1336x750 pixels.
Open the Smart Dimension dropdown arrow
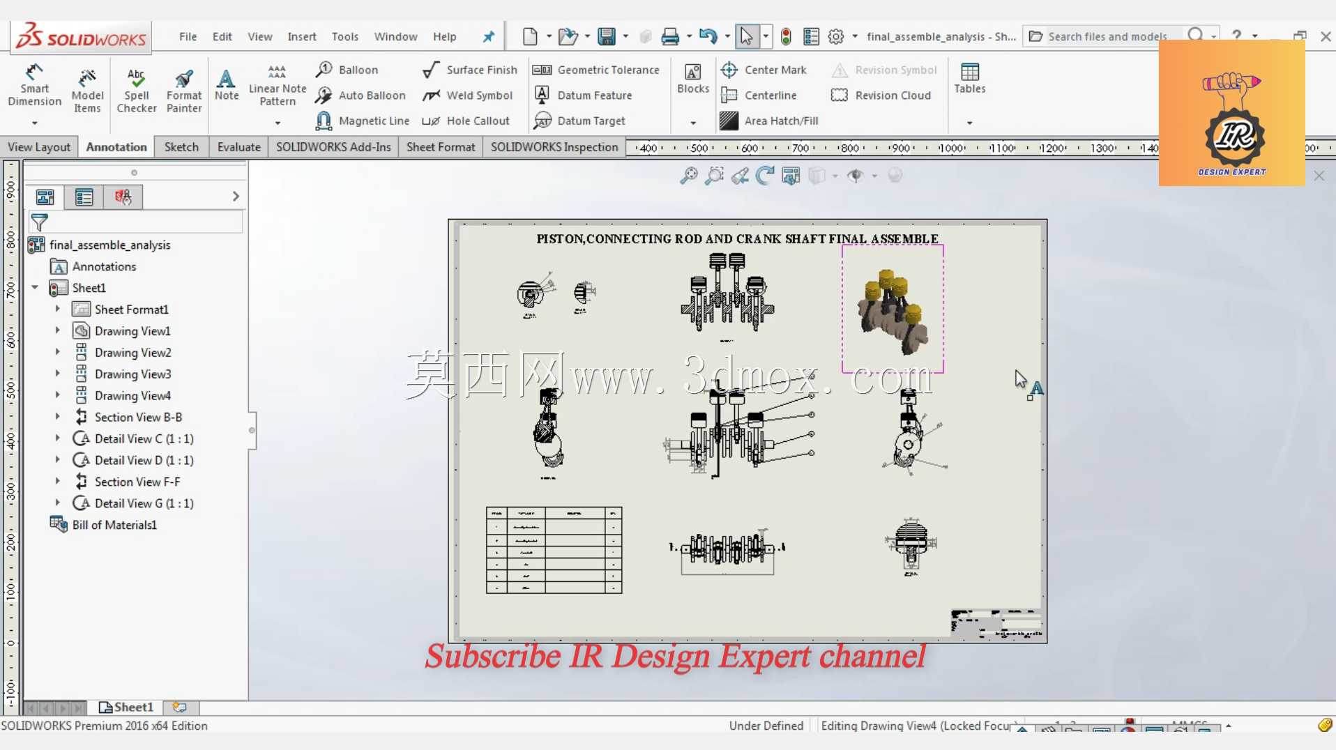[34, 123]
